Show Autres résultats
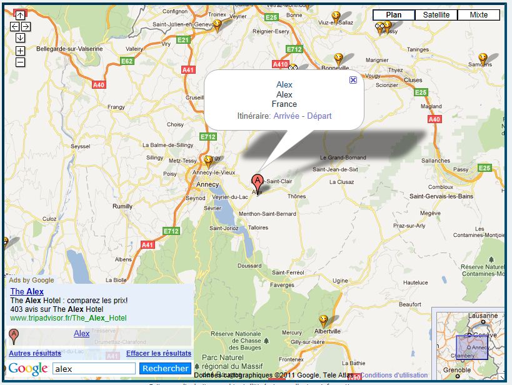 pos(35,353)
